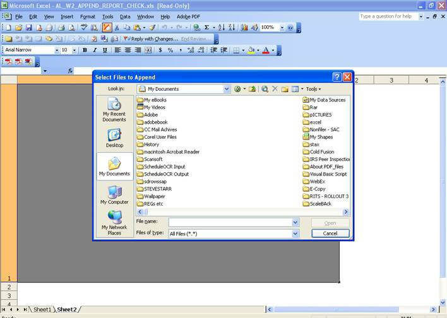Toggle Bold formatting
The image size is (447, 318).
point(85,50)
